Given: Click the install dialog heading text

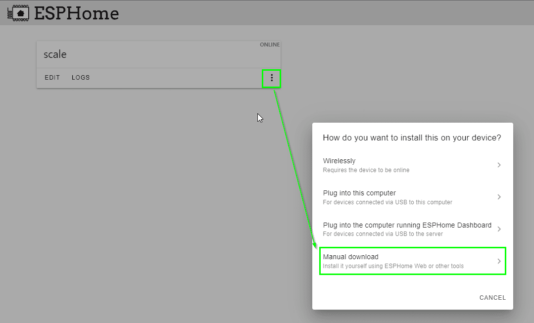Looking at the screenshot, I should 412,138.
